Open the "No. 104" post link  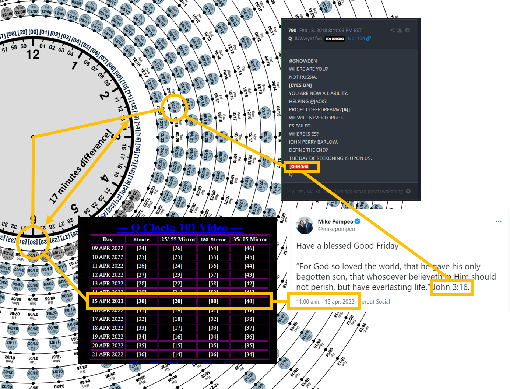[356, 38]
